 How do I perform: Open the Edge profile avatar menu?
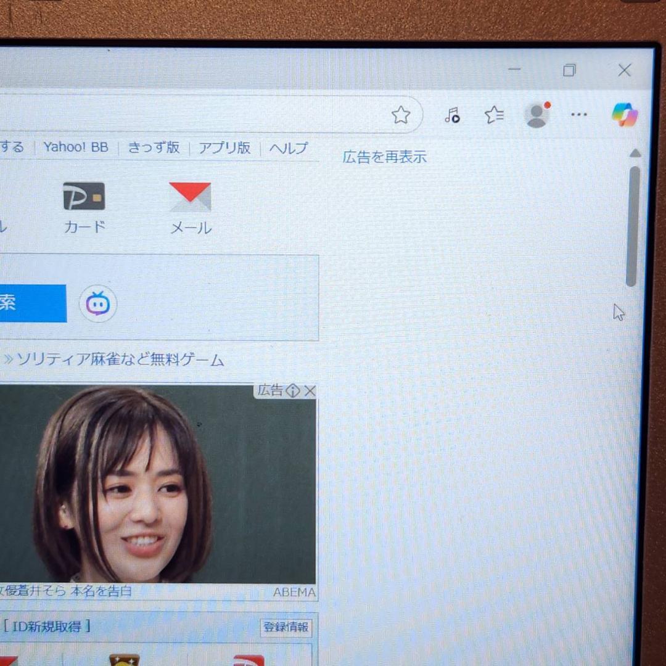(x=535, y=114)
